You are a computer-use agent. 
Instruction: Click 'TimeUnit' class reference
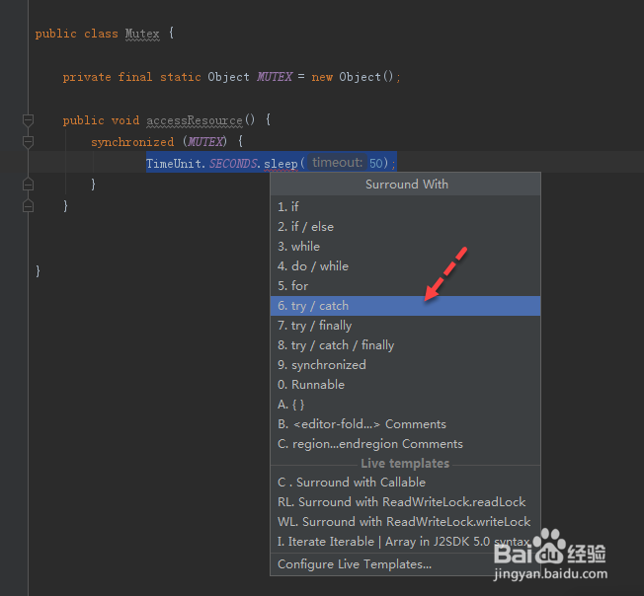[x=174, y=164]
